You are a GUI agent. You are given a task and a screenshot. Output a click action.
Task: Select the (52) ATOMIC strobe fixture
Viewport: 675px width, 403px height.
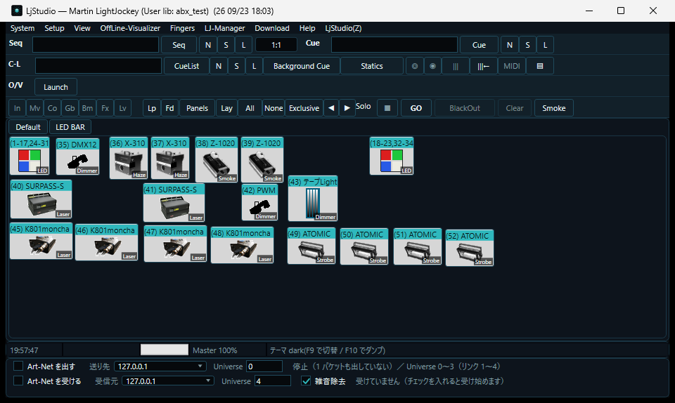(x=470, y=248)
